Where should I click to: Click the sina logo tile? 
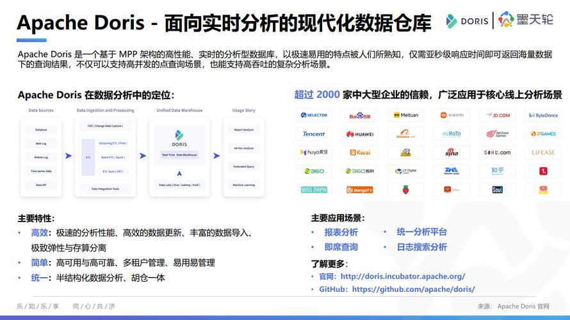452,152
